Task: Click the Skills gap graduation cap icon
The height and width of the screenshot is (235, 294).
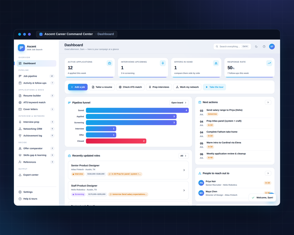Action: coord(20,155)
